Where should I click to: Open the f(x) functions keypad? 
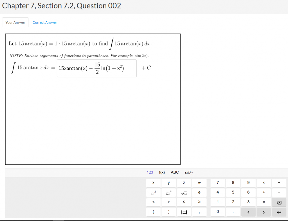[x=162, y=172]
